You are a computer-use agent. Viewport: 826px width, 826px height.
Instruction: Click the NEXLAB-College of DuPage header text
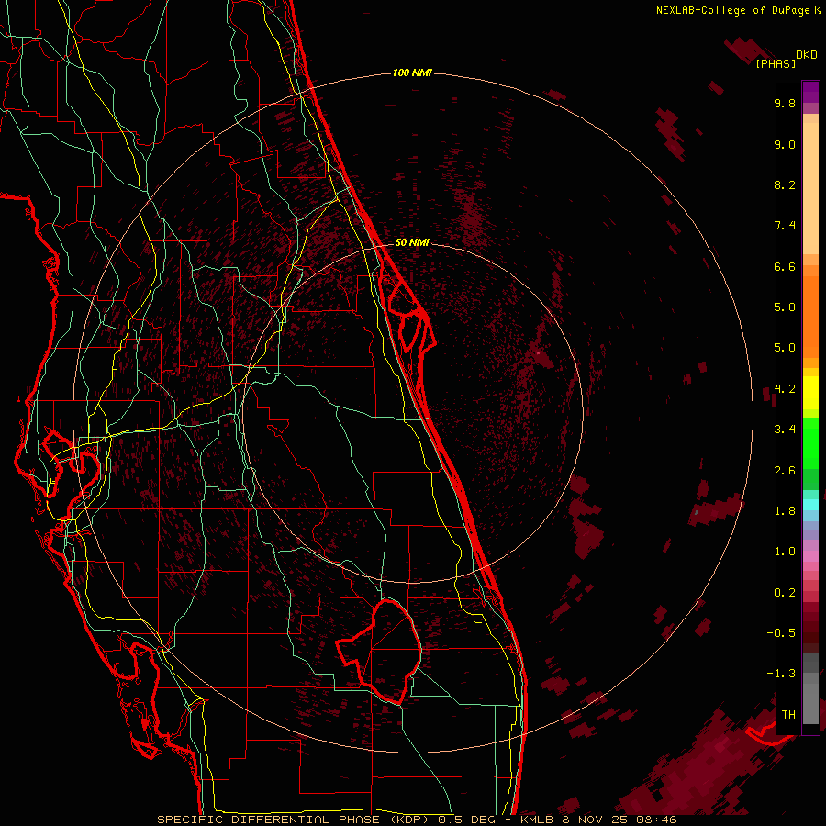(x=738, y=10)
